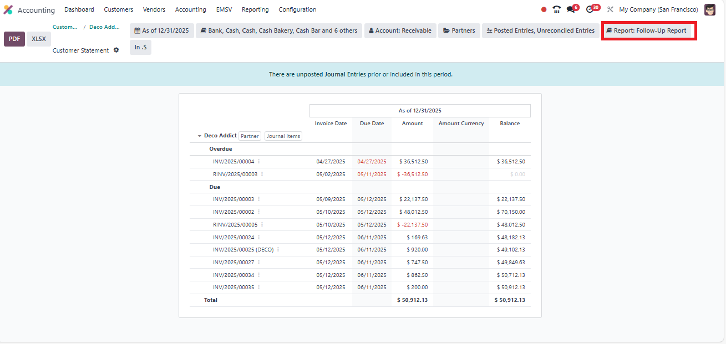Screen dimensions: 726x344
Task: Click the Partner button next to Deco Addict
Action: pos(250,136)
